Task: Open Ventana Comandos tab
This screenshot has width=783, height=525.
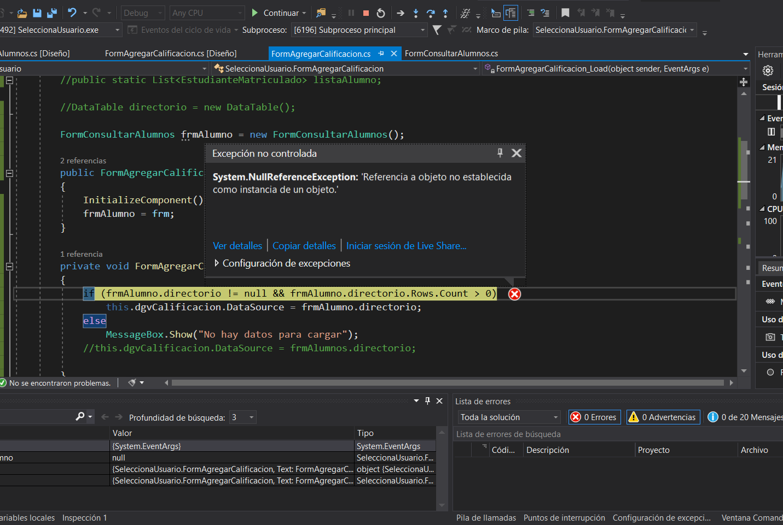Action: (752, 517)
